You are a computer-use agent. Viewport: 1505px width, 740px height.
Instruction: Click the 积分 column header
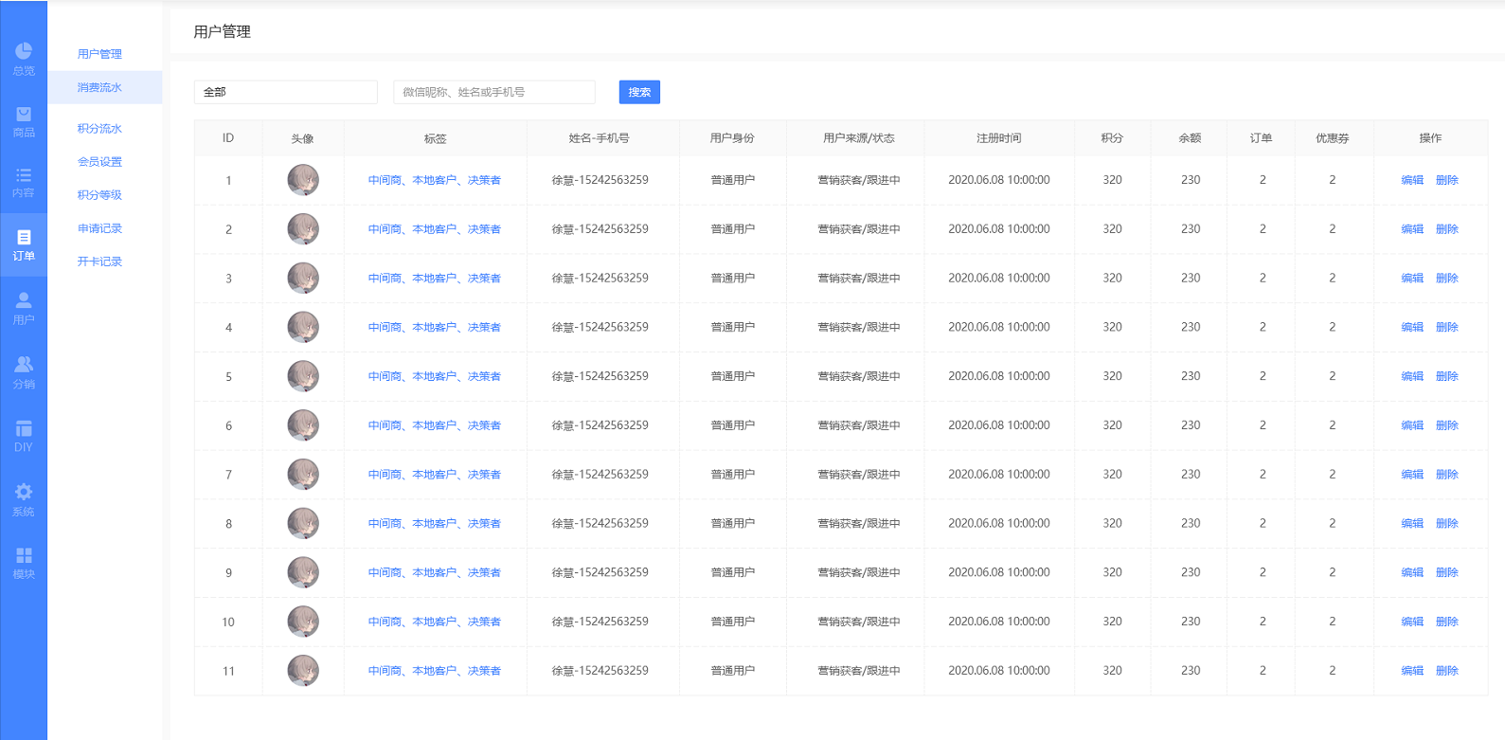[1112, 138]
